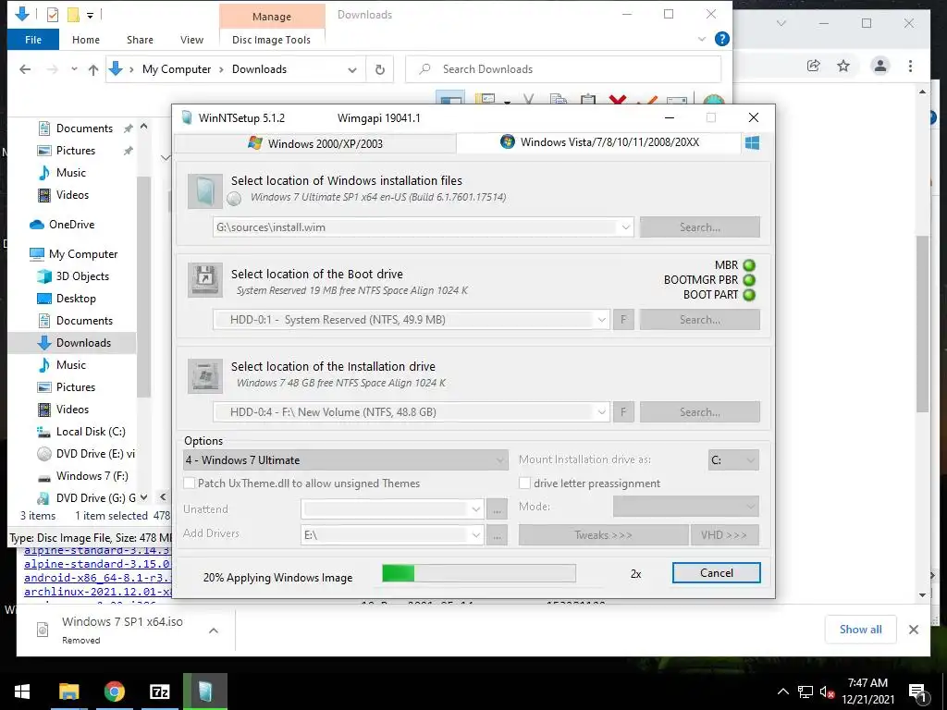
Task: Open the archlinux-2021.12.01 link in Chrome
Action: click(98, 592)
